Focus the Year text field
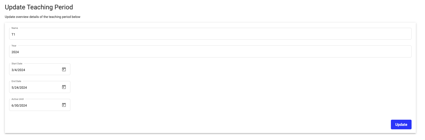The image size is (425, 140). 210,52
